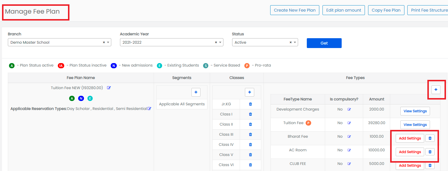Viewport: 448px width, 171px height.
Task: Delete the AC Room fee type
Action: pyautogui.click(x=430, y=152)
